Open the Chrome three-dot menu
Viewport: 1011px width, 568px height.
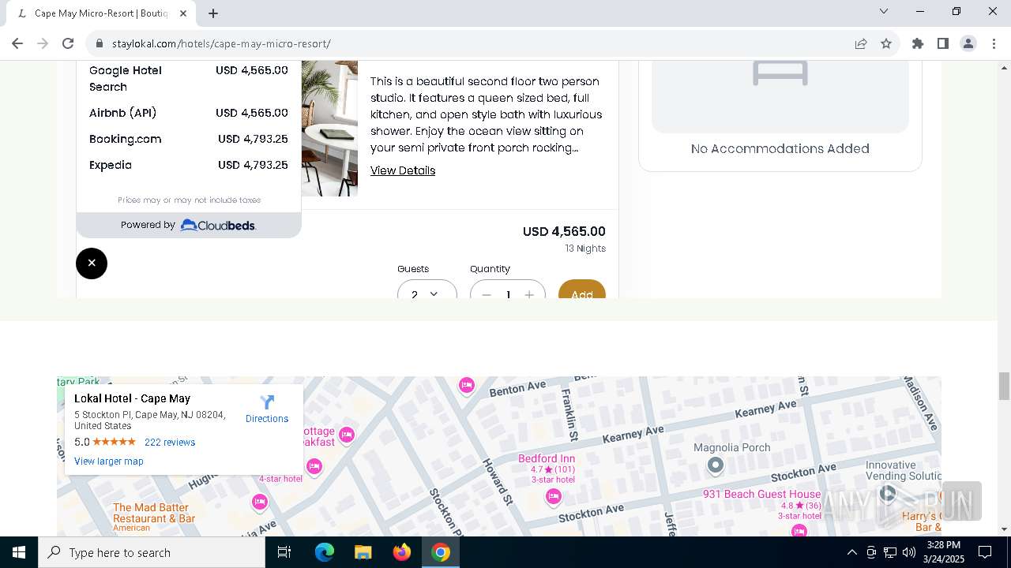(994, 43)
